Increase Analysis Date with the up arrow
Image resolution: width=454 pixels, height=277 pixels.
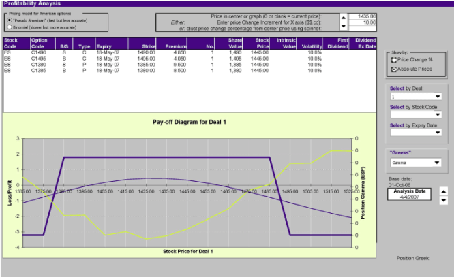[444, 191]
